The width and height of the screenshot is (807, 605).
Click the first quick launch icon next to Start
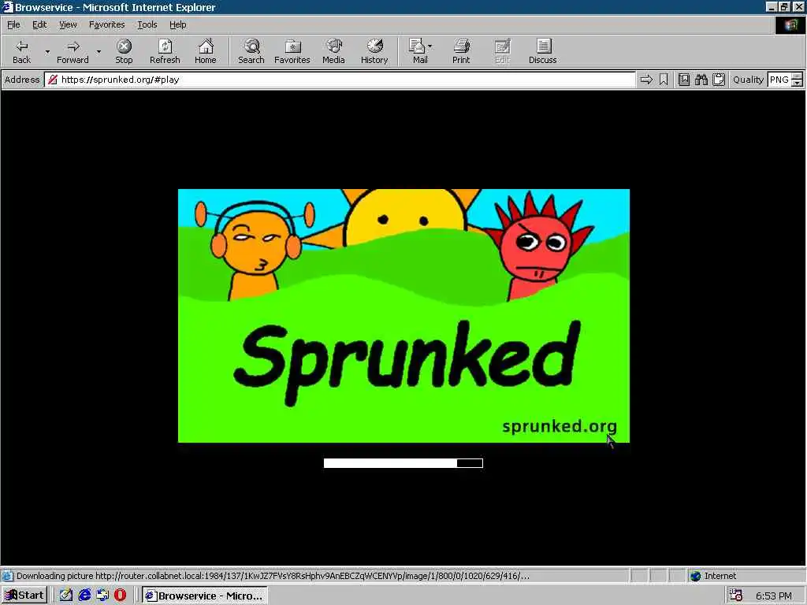coord(66,596)
